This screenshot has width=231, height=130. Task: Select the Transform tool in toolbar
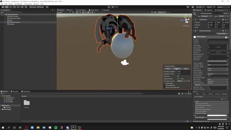(22, 7)
